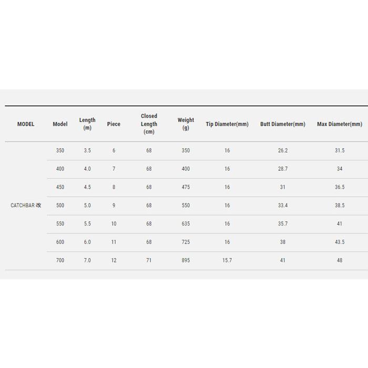Select model 550 in the table
Image resolution: width=368 pixels, height=368 pixels.
pos(60,223)
